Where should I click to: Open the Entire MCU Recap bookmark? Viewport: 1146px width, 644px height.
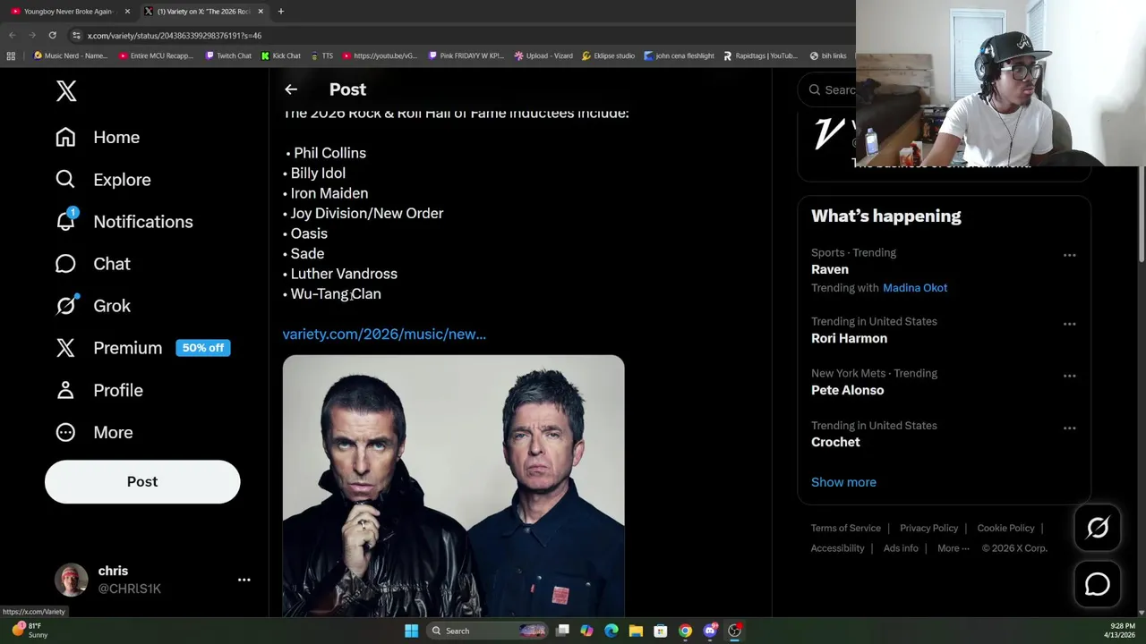pyautogui.click(x=156, y=55)
